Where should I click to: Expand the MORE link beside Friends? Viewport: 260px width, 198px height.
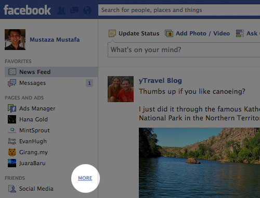click(x=85, y=178)
